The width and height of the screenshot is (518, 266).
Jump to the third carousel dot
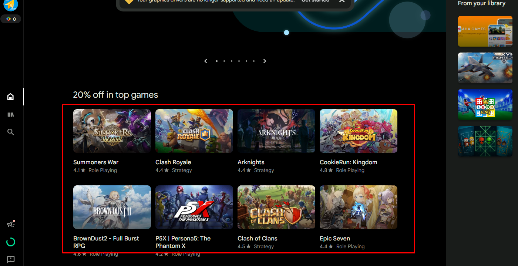pyautogui.click(x=231, y=61)
